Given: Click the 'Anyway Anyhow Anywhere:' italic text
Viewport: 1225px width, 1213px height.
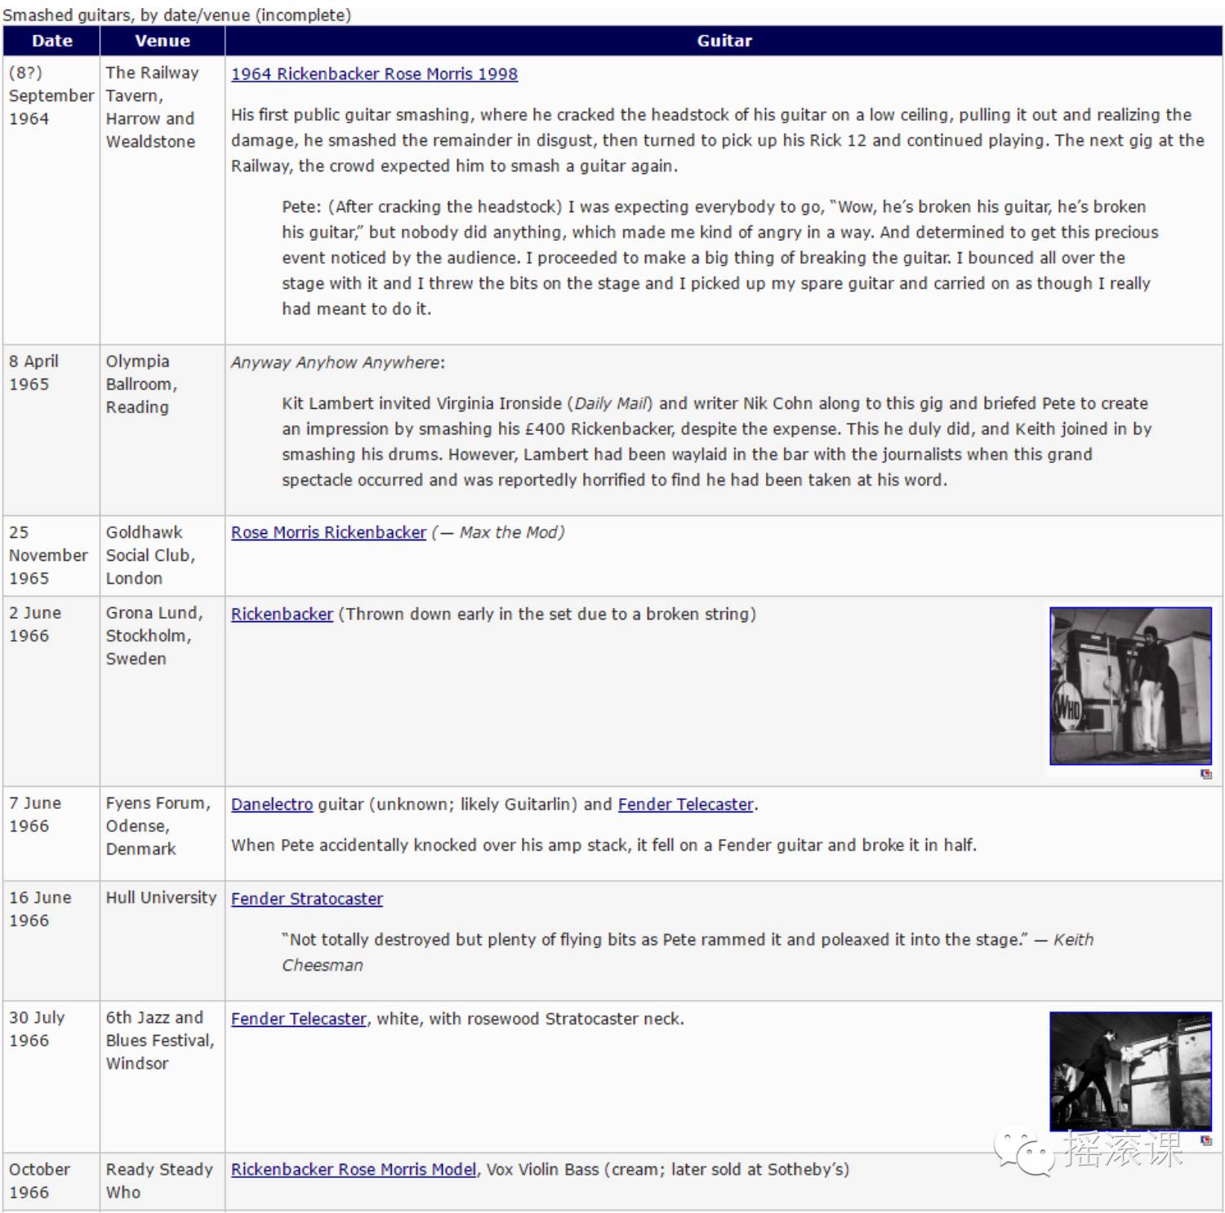Looking at the screenshot, I should coord(338,362).
